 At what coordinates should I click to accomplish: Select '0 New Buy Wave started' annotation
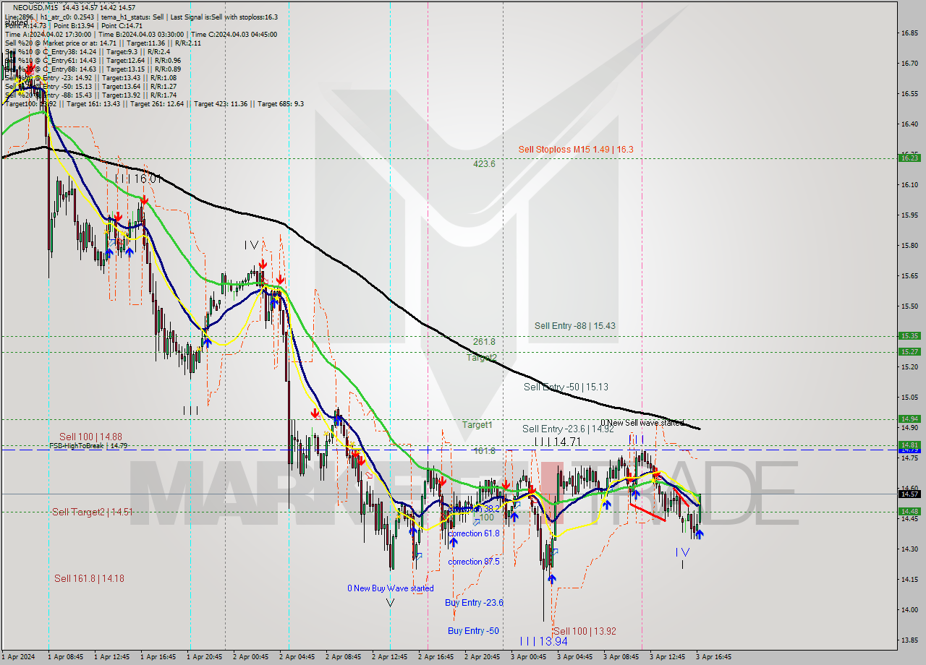[391, 588]
